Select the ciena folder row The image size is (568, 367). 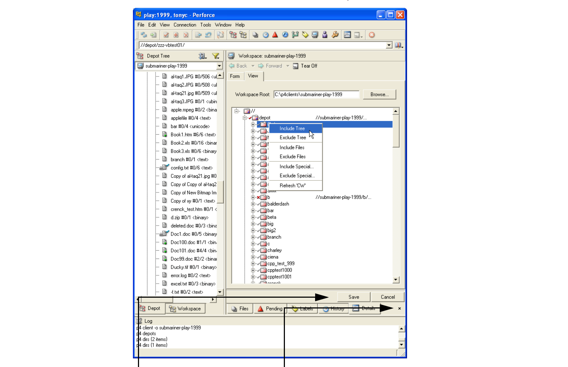(273, 257)
